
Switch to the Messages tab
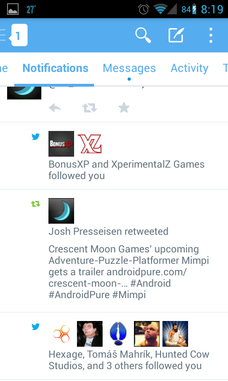129,68
